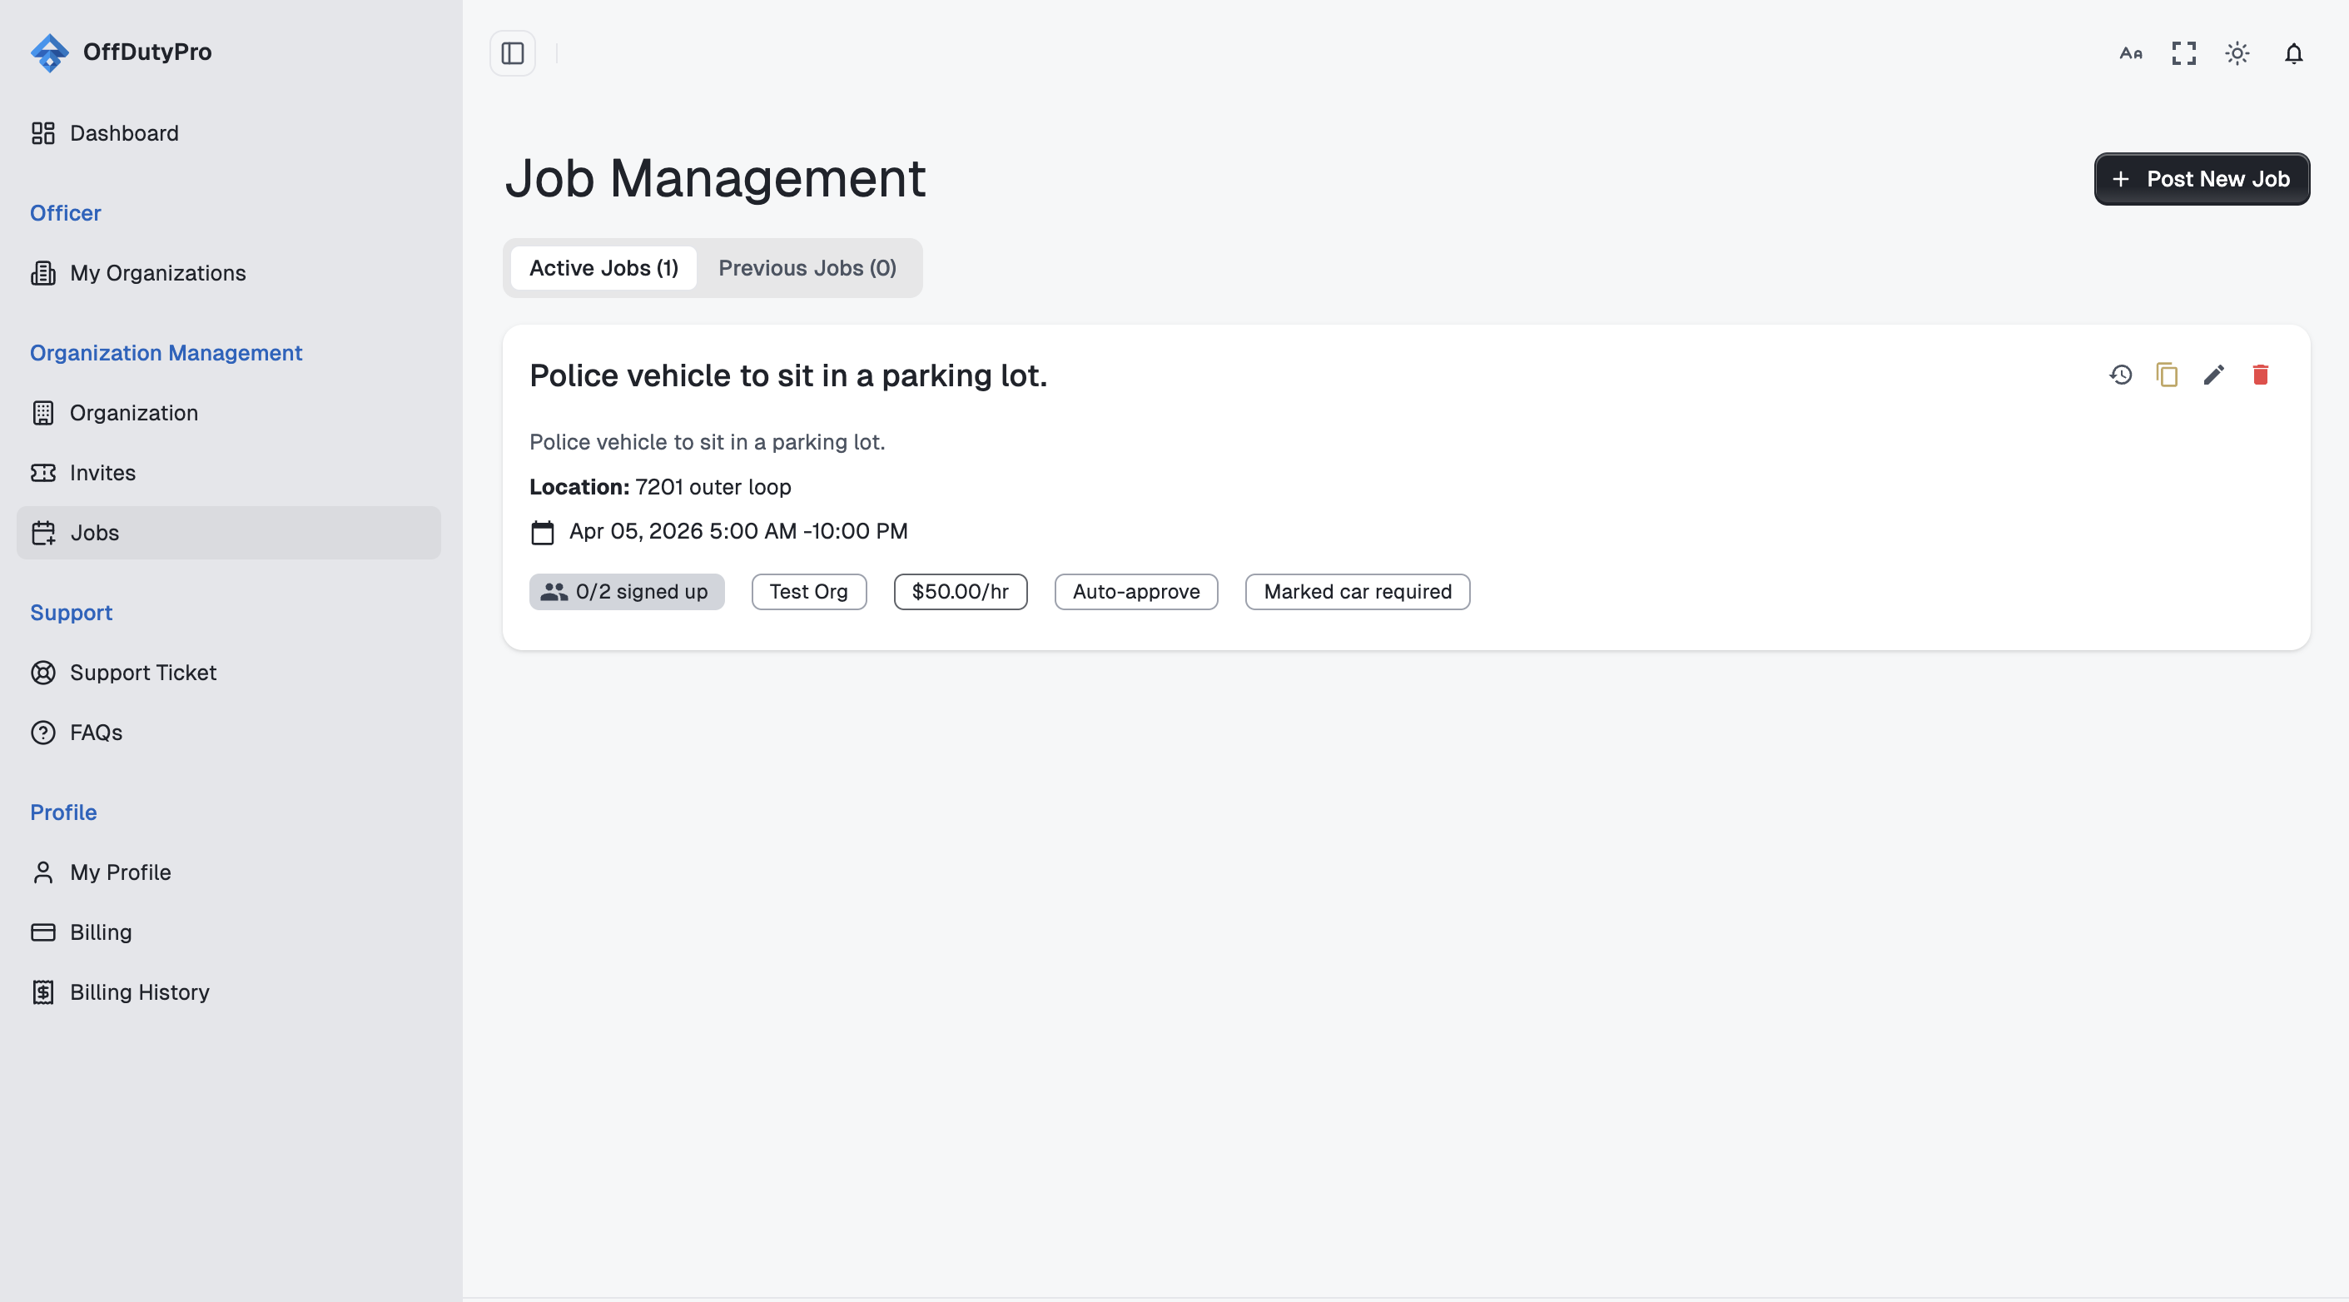Click OffDutyPro brand name
The image size is (2349, 1302).
tap(147, 52)
